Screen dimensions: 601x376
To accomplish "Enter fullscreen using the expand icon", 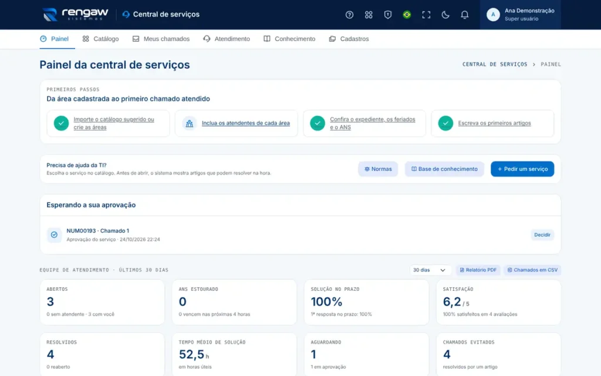I will point(426,15).
